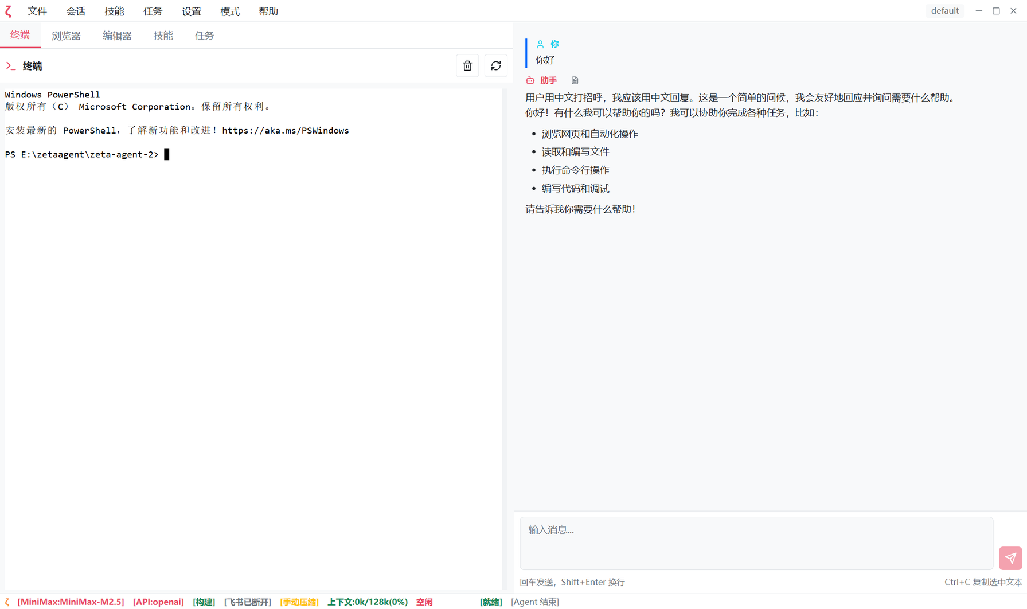Open the MiniMax-M2.5 model selector

[70, 602]
